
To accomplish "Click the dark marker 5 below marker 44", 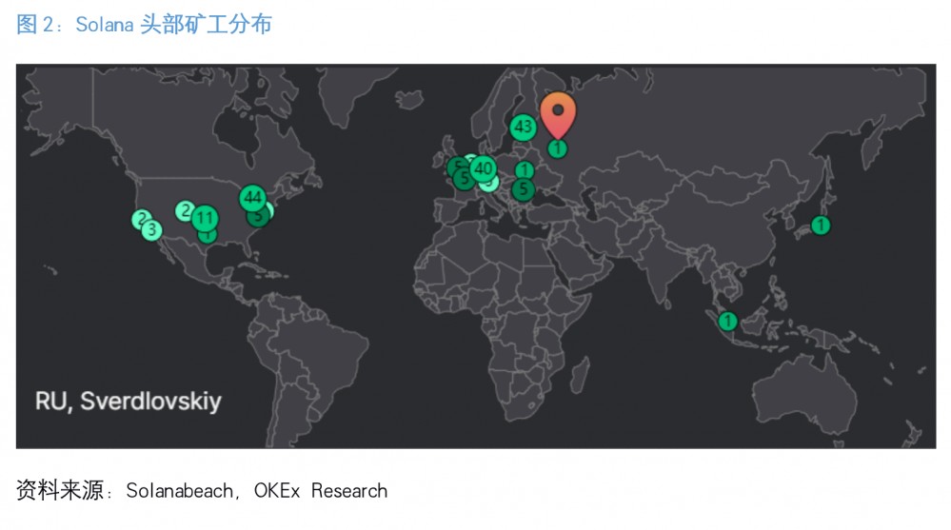I will [256, 217].
